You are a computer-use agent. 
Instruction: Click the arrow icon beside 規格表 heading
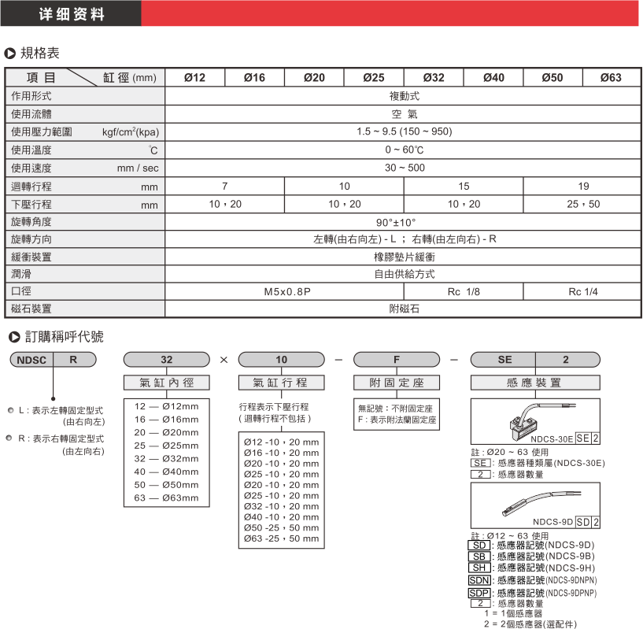[10, 54]
